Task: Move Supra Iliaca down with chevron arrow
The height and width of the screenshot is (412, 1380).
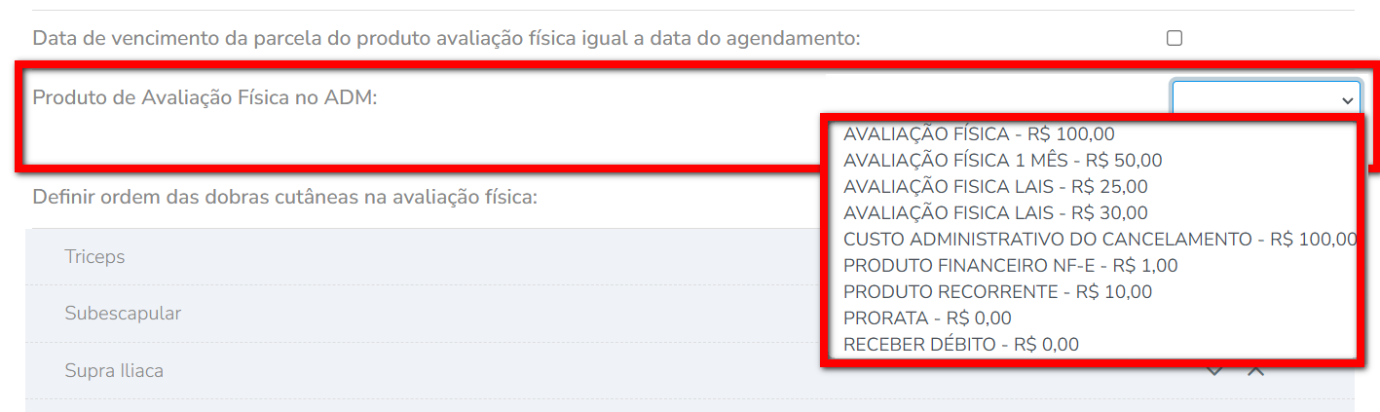Action: click(x=1214, y=372)
